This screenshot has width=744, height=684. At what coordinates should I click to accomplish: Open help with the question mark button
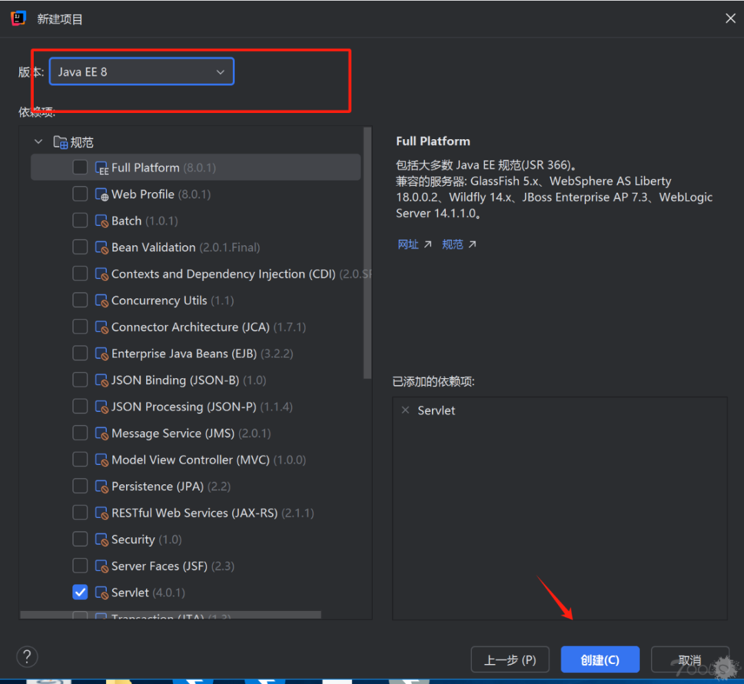tap(27, 657)
